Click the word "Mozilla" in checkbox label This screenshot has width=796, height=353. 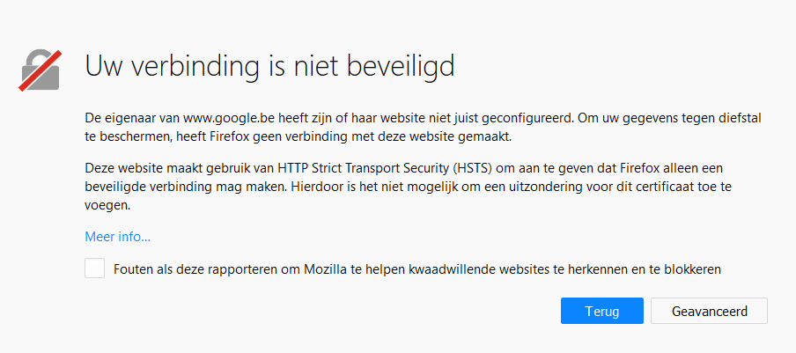pos(327,269)
